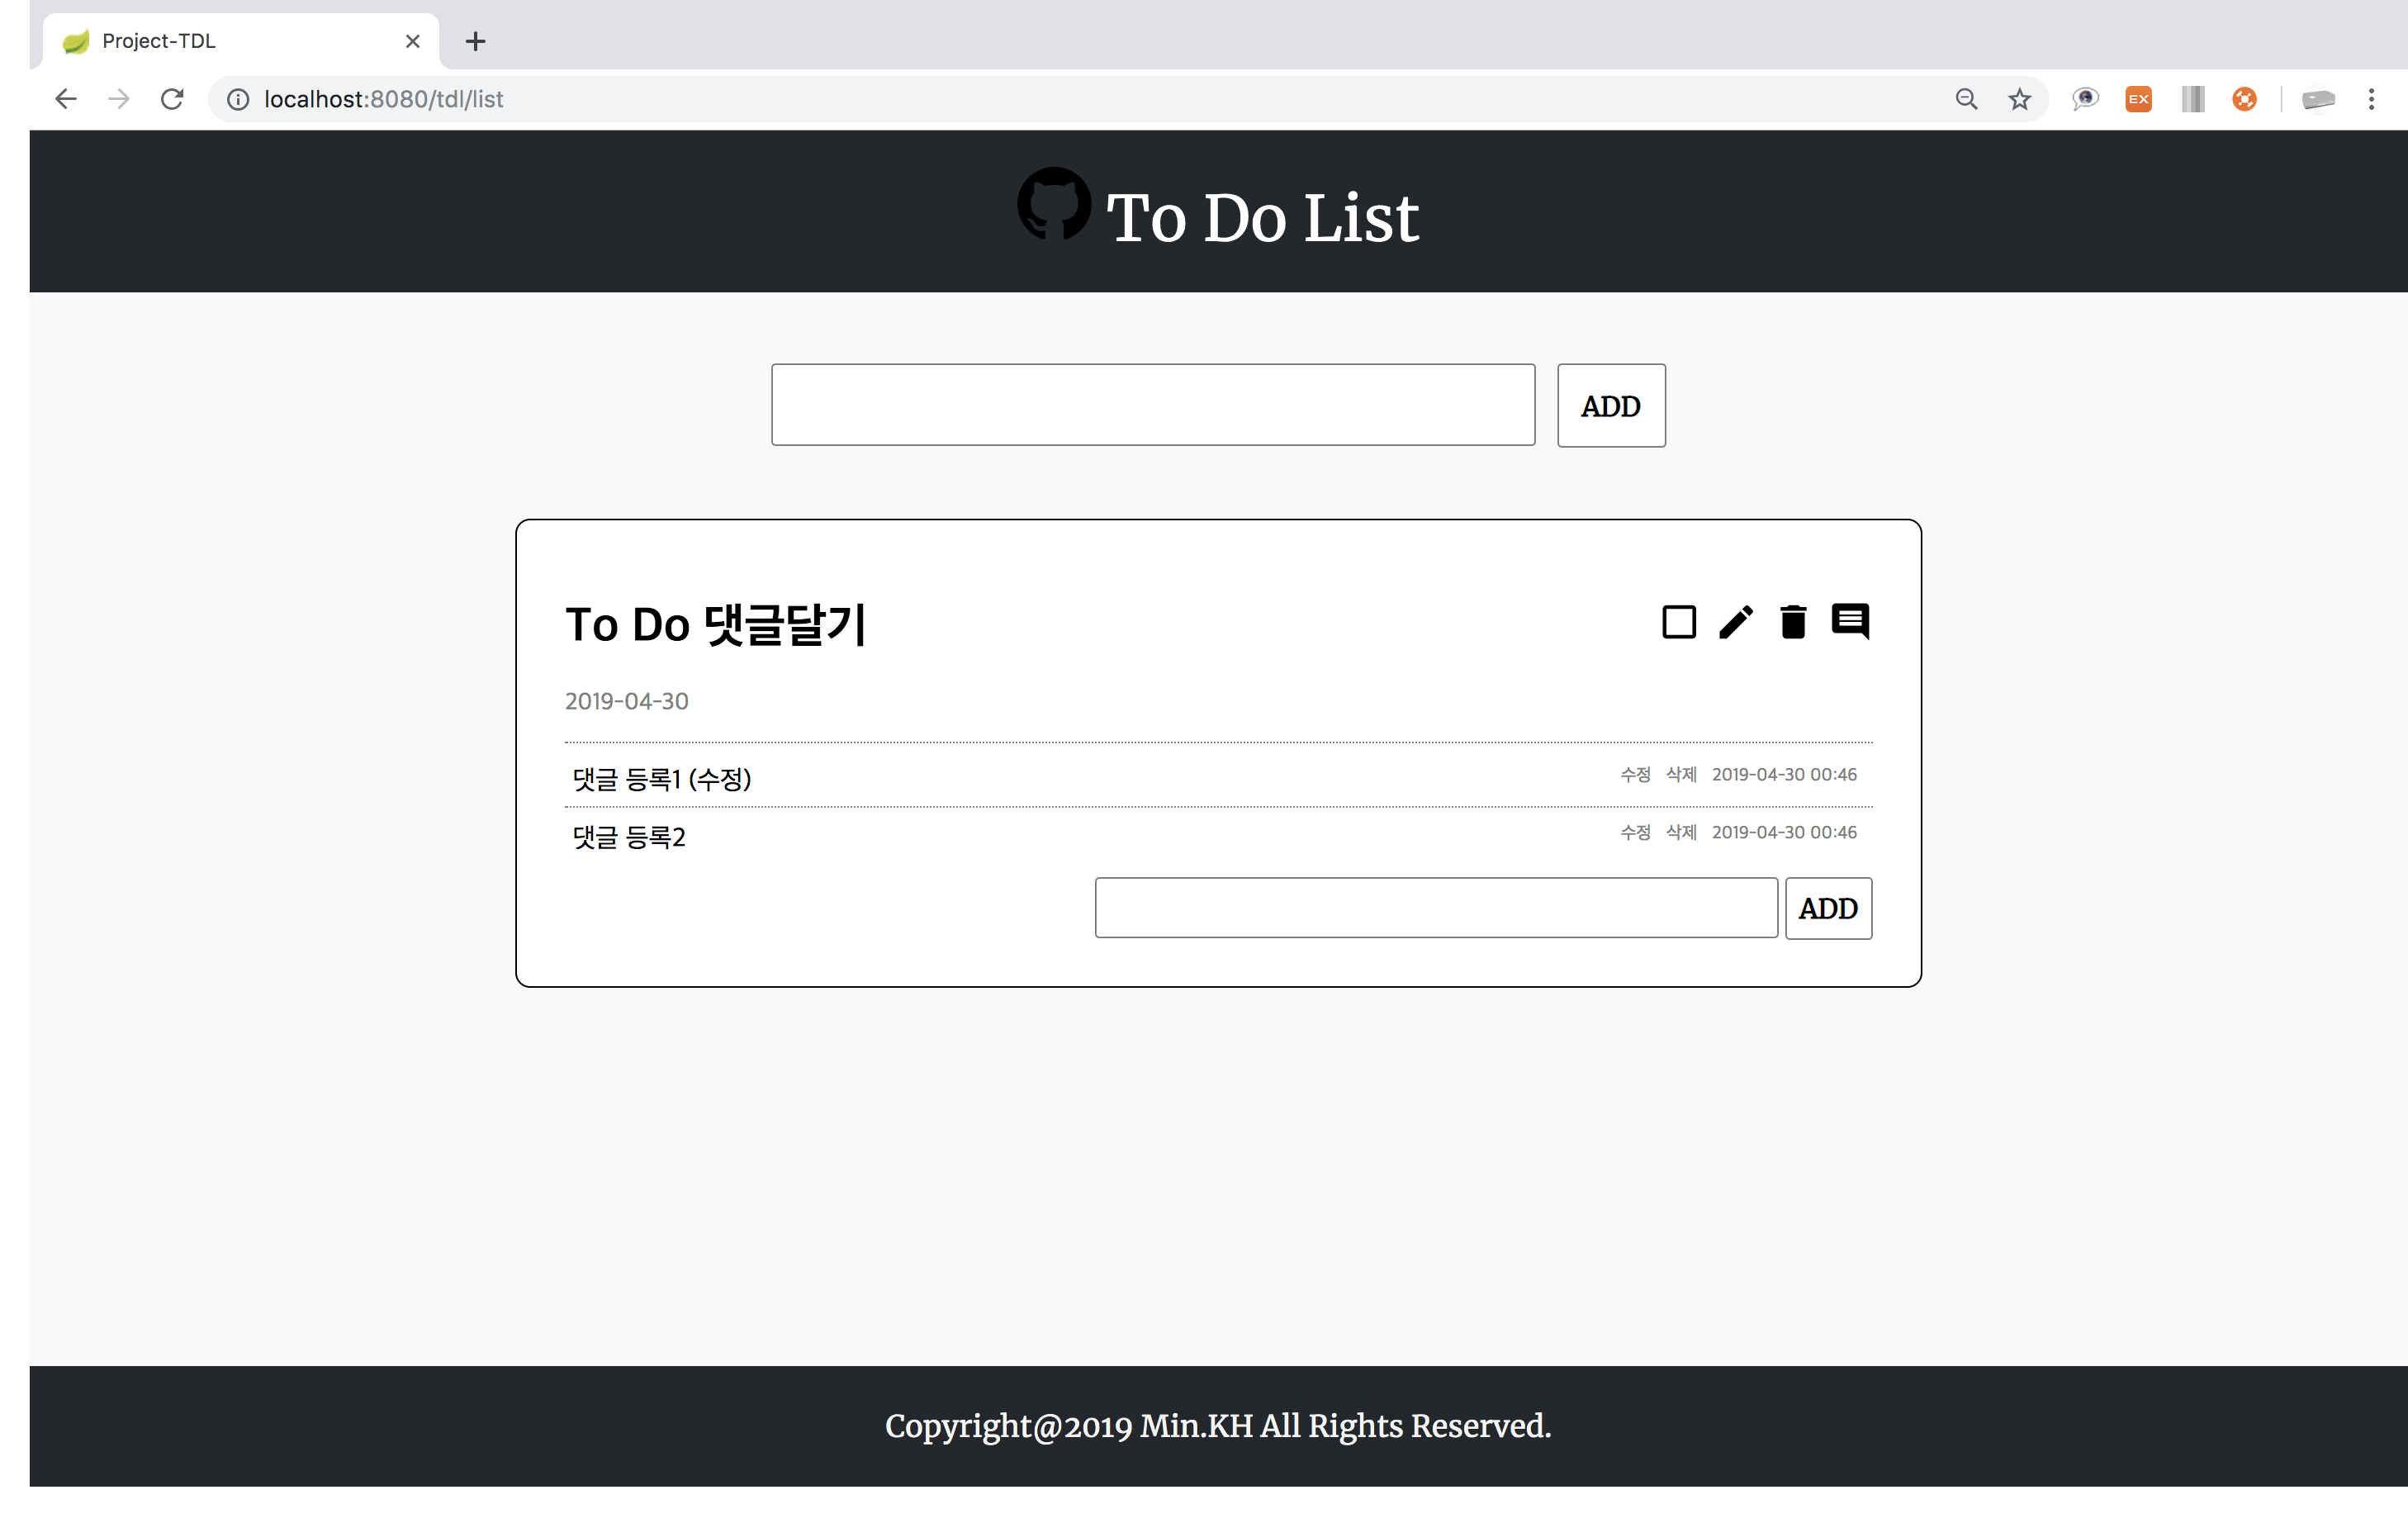
Task: Click 삭제 for comment 댓글 등록1 (수정)
Action: pos(1681,775)
